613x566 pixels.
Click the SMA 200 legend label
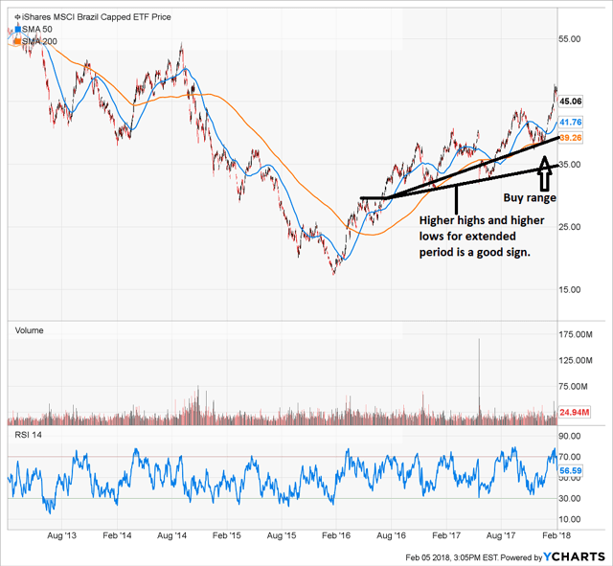[x=39, y=41]
